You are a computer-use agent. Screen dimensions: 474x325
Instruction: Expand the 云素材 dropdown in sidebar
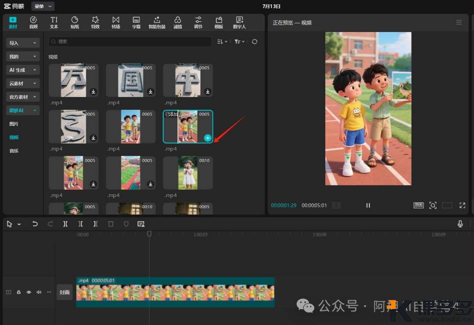tap(23, 83)
